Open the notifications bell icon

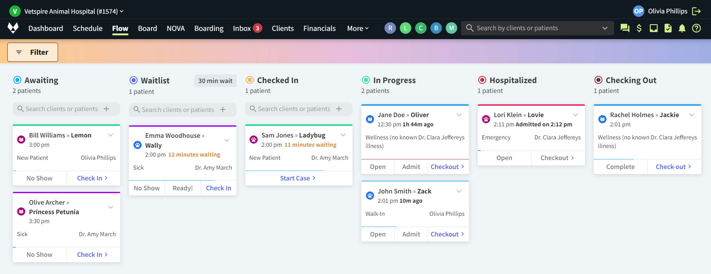682,28
